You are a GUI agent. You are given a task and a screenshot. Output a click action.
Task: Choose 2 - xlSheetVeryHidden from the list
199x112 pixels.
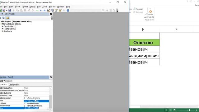click(36, 106)
